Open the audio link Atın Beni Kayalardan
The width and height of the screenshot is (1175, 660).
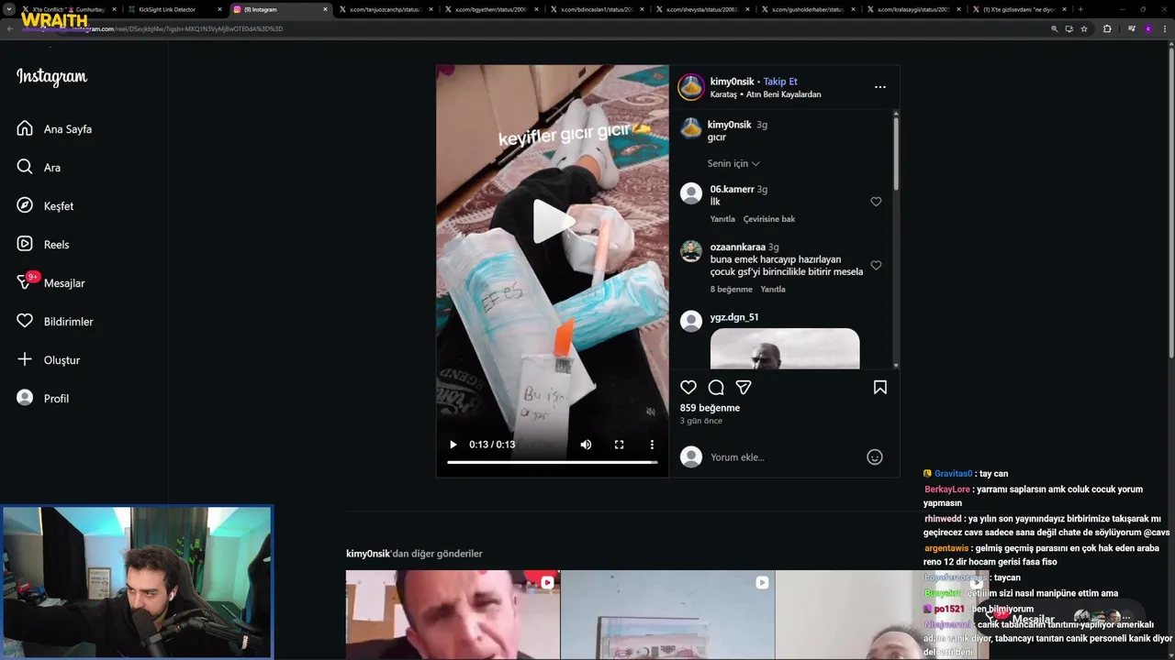click(x=783, y=94)
